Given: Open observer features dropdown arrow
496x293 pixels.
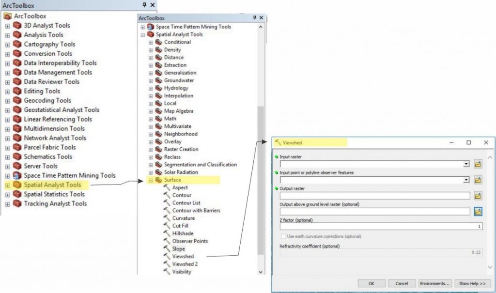Looking at the screenshot, I should click(466, 180).
